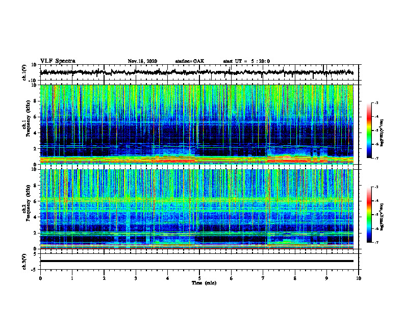Click the 'ch.1(V)' waveform axis label
Screen dimensions: 404x312
tap(24, 72)
